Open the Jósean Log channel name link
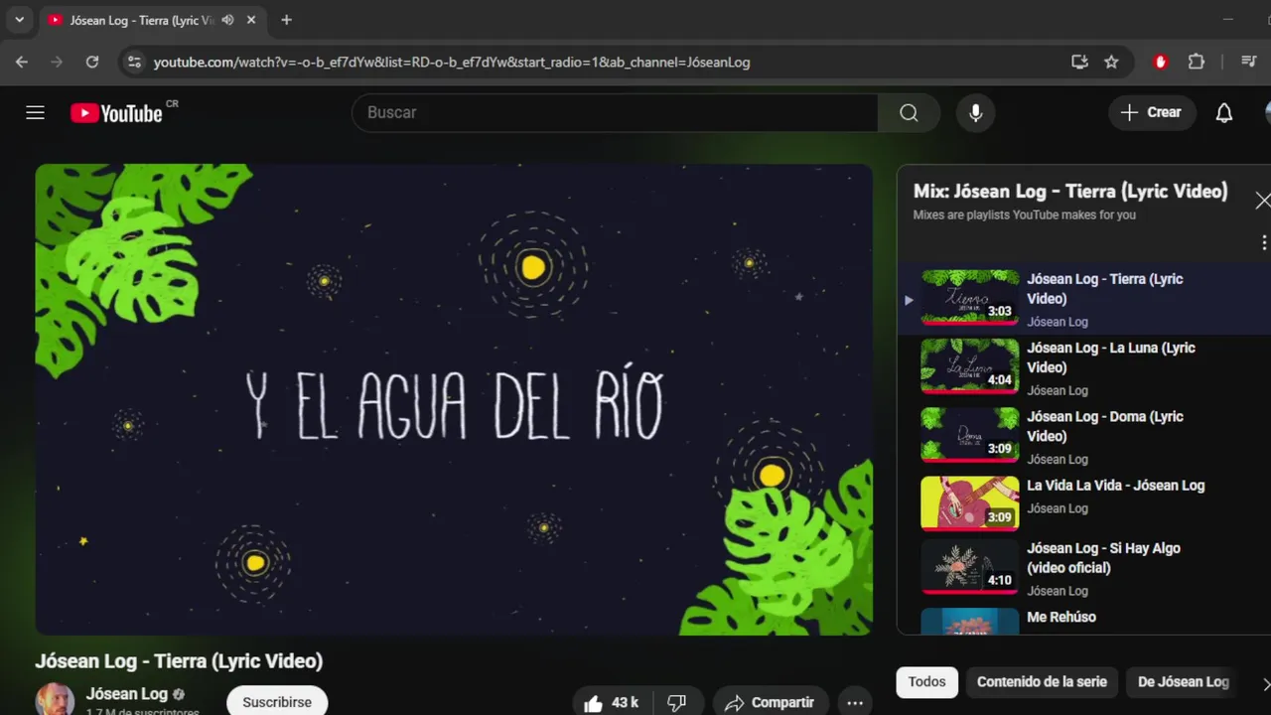 pos(127,694)
